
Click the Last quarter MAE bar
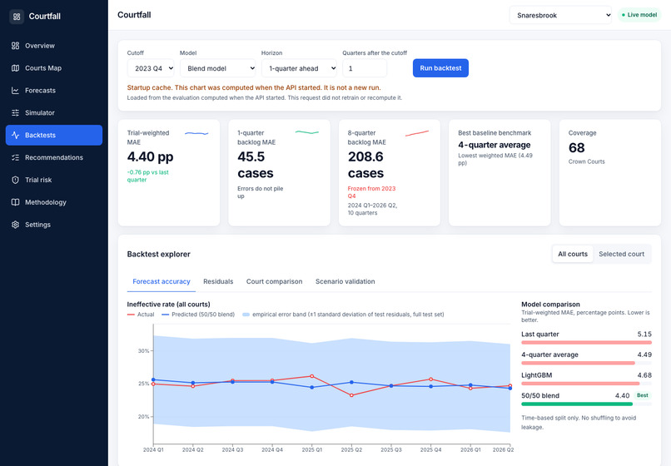[x=586, y=342]
